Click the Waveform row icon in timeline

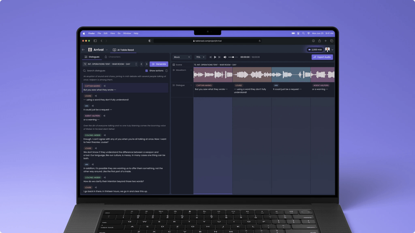click(174, 70)
